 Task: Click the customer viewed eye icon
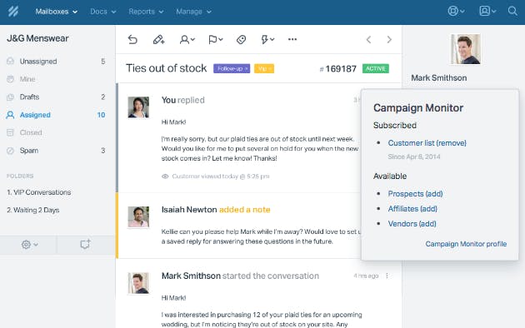click(x=165, y=176)
